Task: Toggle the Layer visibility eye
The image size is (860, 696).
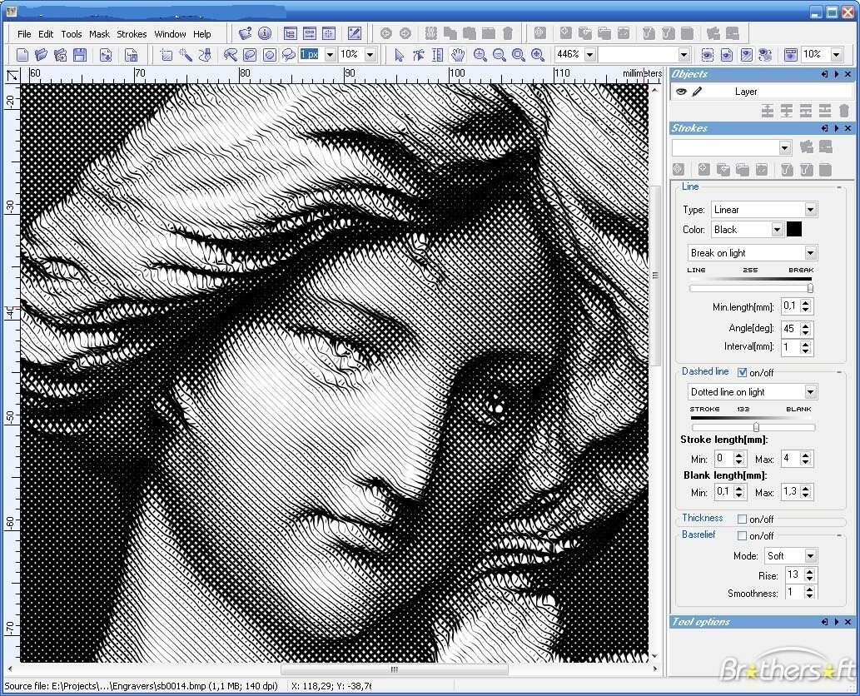Action: click(681, 92)
